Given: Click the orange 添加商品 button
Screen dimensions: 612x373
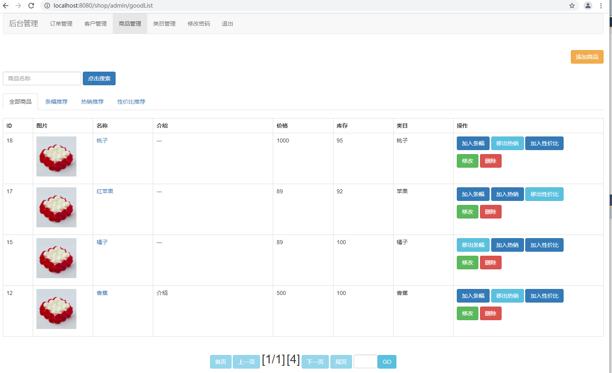Looking at the screenshot, I should (587, 57).
